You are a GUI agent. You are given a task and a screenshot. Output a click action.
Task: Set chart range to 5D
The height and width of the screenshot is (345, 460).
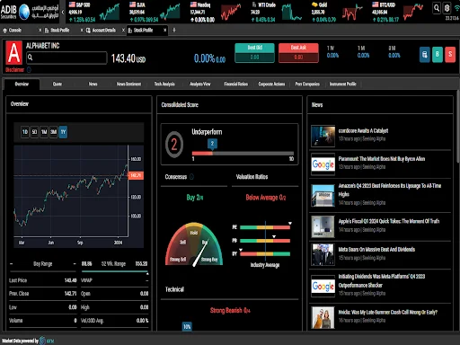[34, 132]
